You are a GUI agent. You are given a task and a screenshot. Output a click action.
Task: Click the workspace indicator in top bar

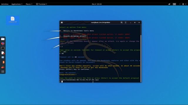click(x=174, y=4)
